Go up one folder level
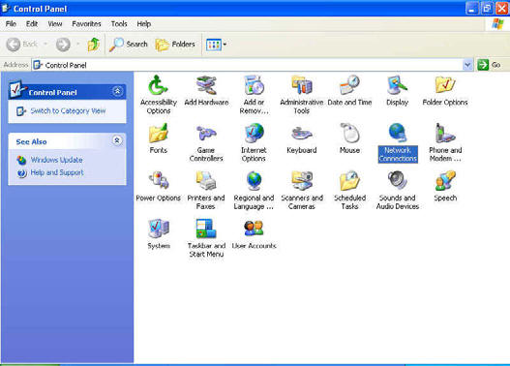The image size is (510, 366). (93, 45)
